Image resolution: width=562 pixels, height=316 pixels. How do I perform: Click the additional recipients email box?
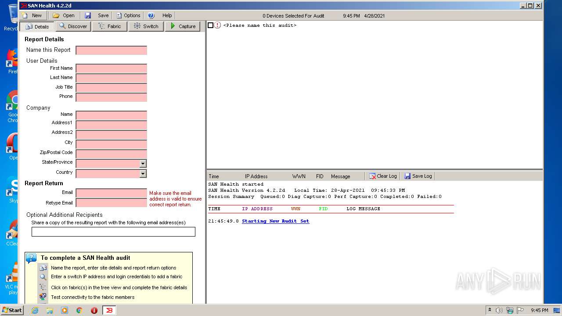(x=113, y=232)
